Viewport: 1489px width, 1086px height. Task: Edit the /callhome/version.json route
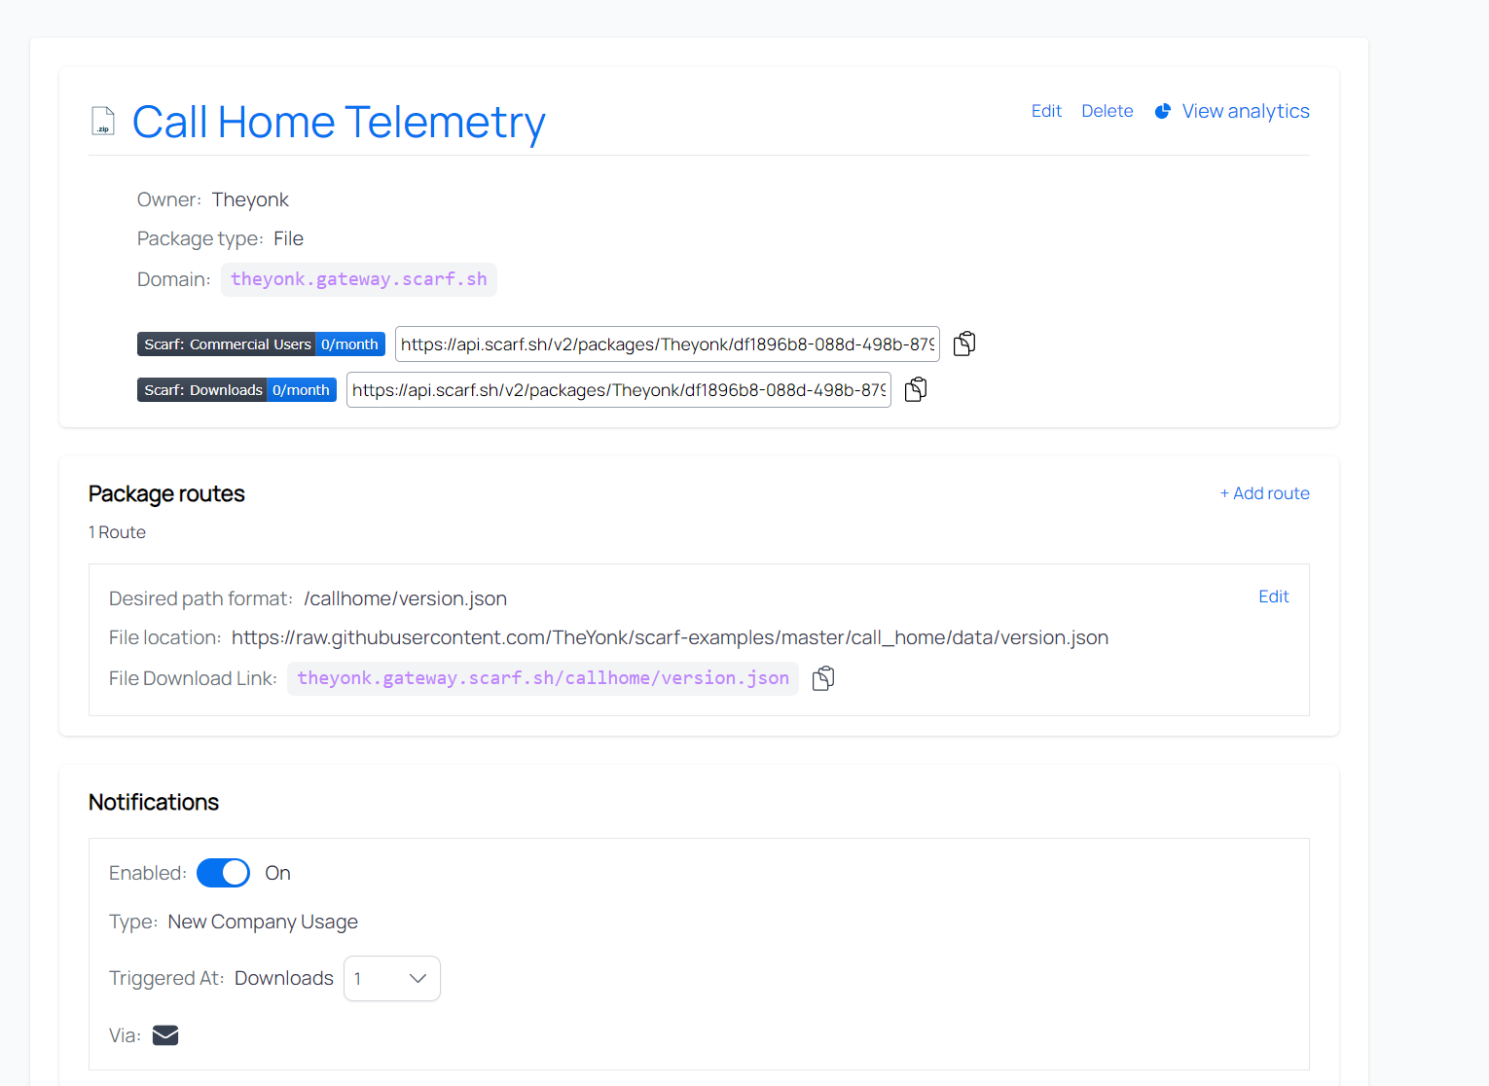click(1273, 597)
